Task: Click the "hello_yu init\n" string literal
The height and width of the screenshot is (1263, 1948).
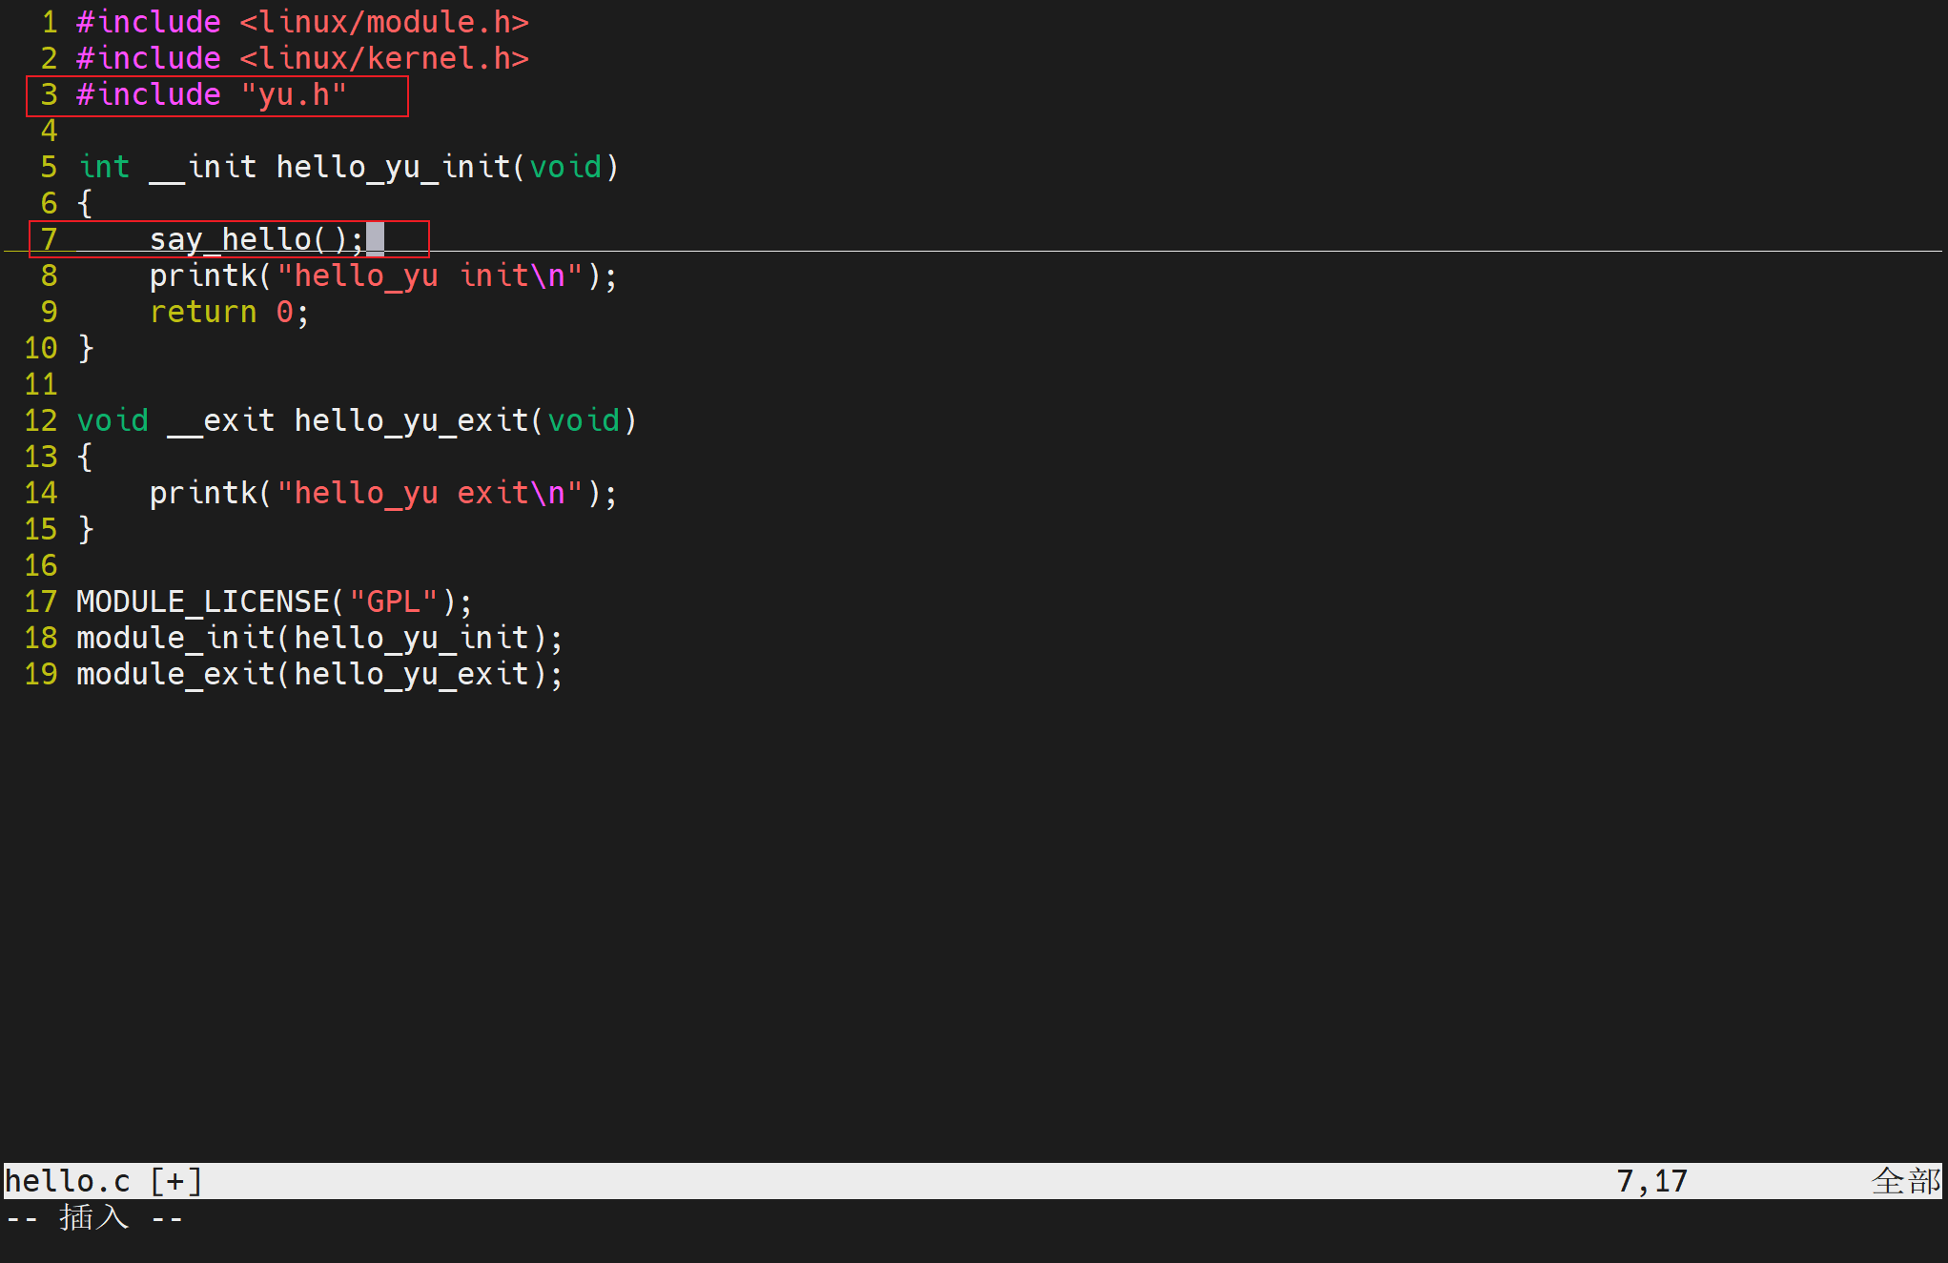Action: point(429,276)
